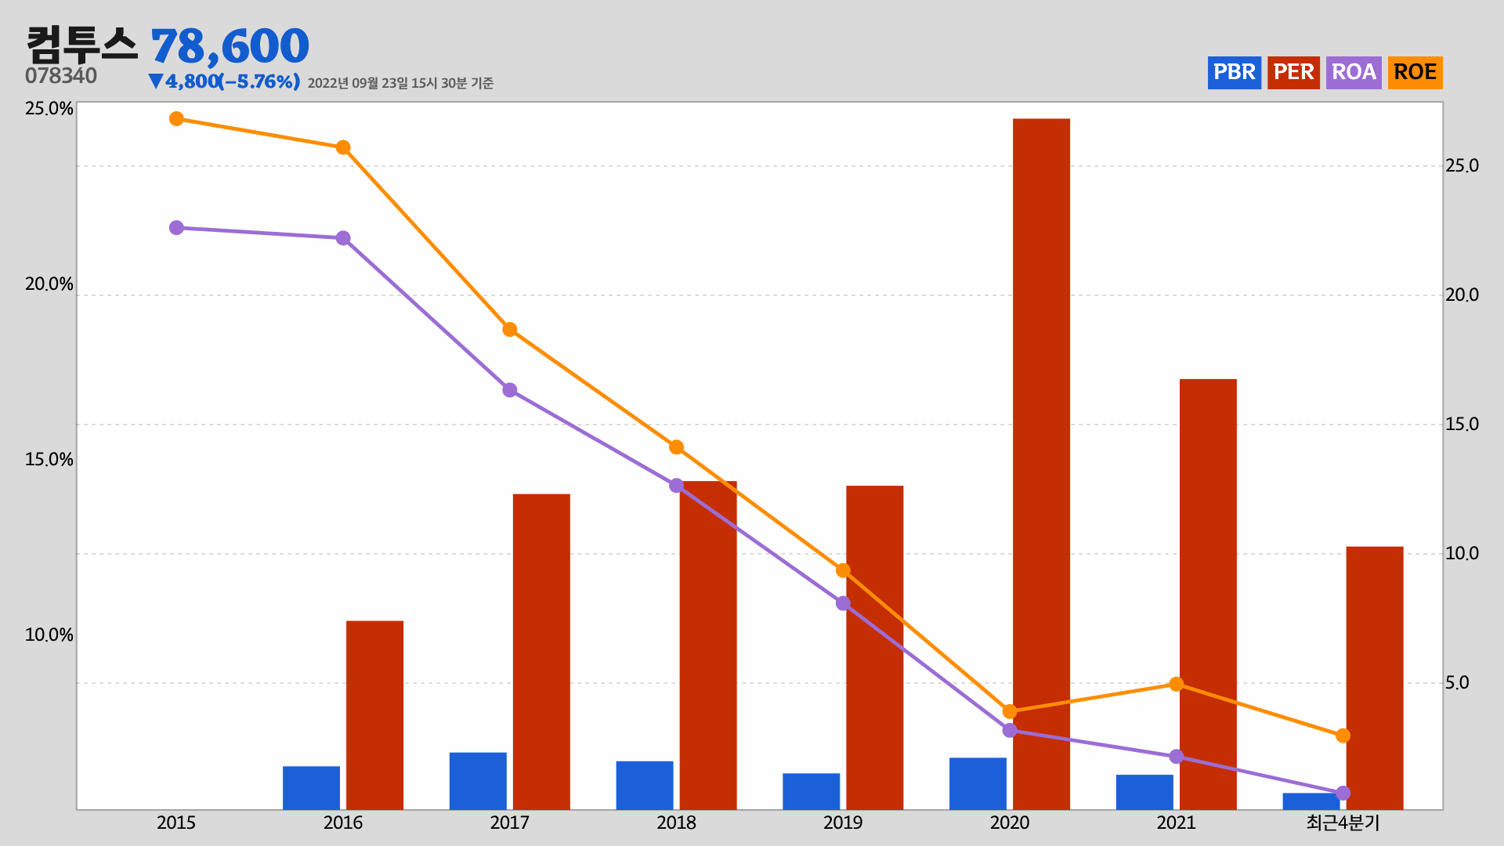This screenshot has height=846, width=1504.
Task: Click the PBR legend box
Action: [1234, 73]
